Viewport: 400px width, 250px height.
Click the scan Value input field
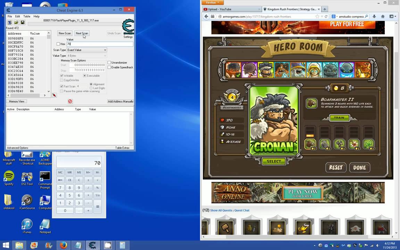tap(100, 44)
